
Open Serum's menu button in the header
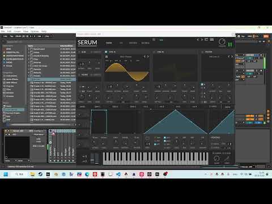(212, 40)
